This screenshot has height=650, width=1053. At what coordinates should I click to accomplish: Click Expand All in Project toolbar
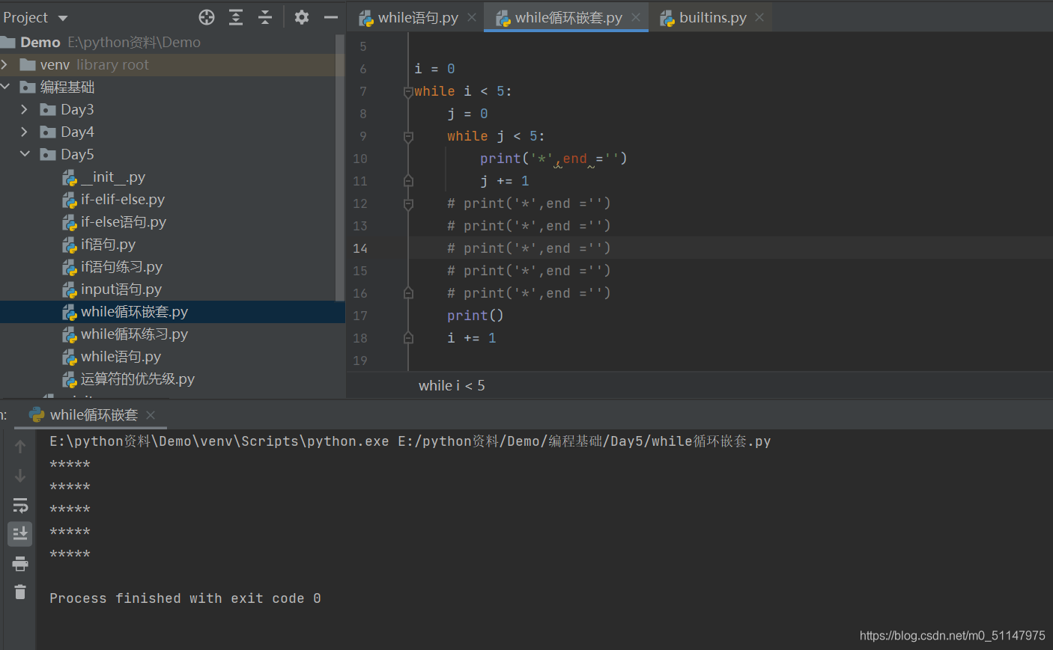(236, 17)
